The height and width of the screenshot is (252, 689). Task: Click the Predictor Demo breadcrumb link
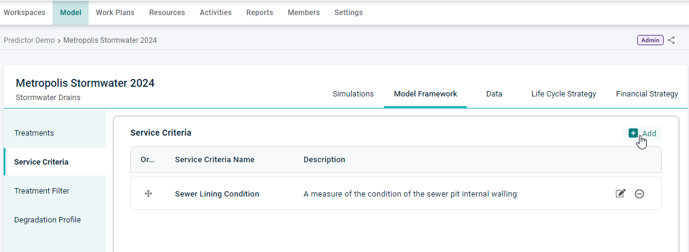(x=29, y=40)
